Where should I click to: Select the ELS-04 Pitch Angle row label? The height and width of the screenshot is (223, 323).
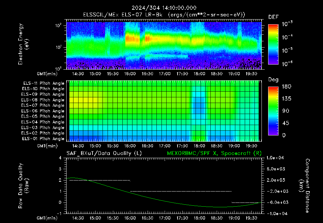click(43, 122)
